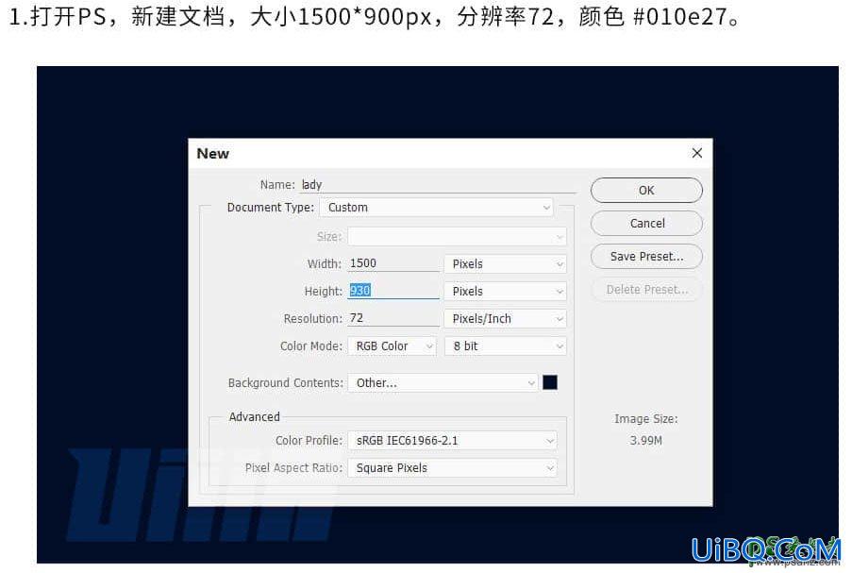Click the New dialog title
852x573 pixels.
(213, 154)
